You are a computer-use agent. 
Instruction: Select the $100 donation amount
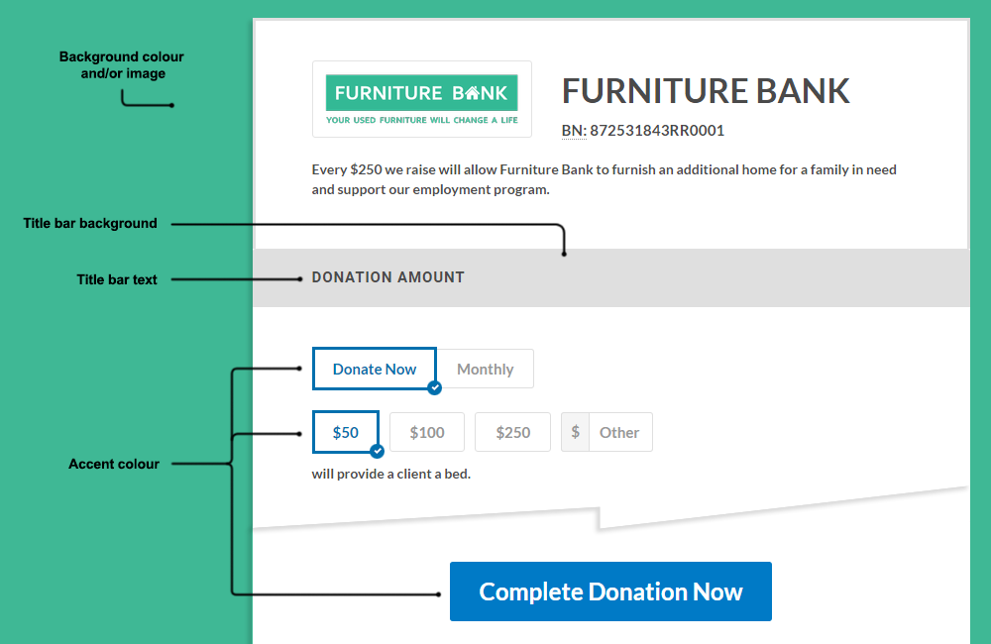(427, 432)
